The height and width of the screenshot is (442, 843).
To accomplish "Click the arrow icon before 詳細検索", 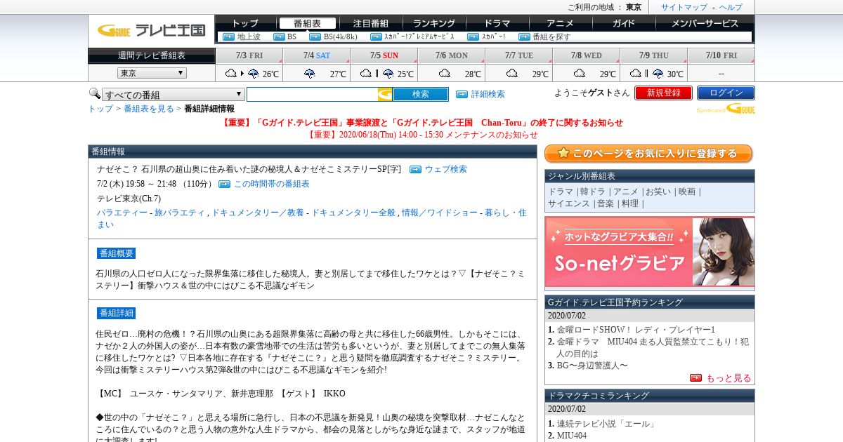I will [x=462, y=94].
